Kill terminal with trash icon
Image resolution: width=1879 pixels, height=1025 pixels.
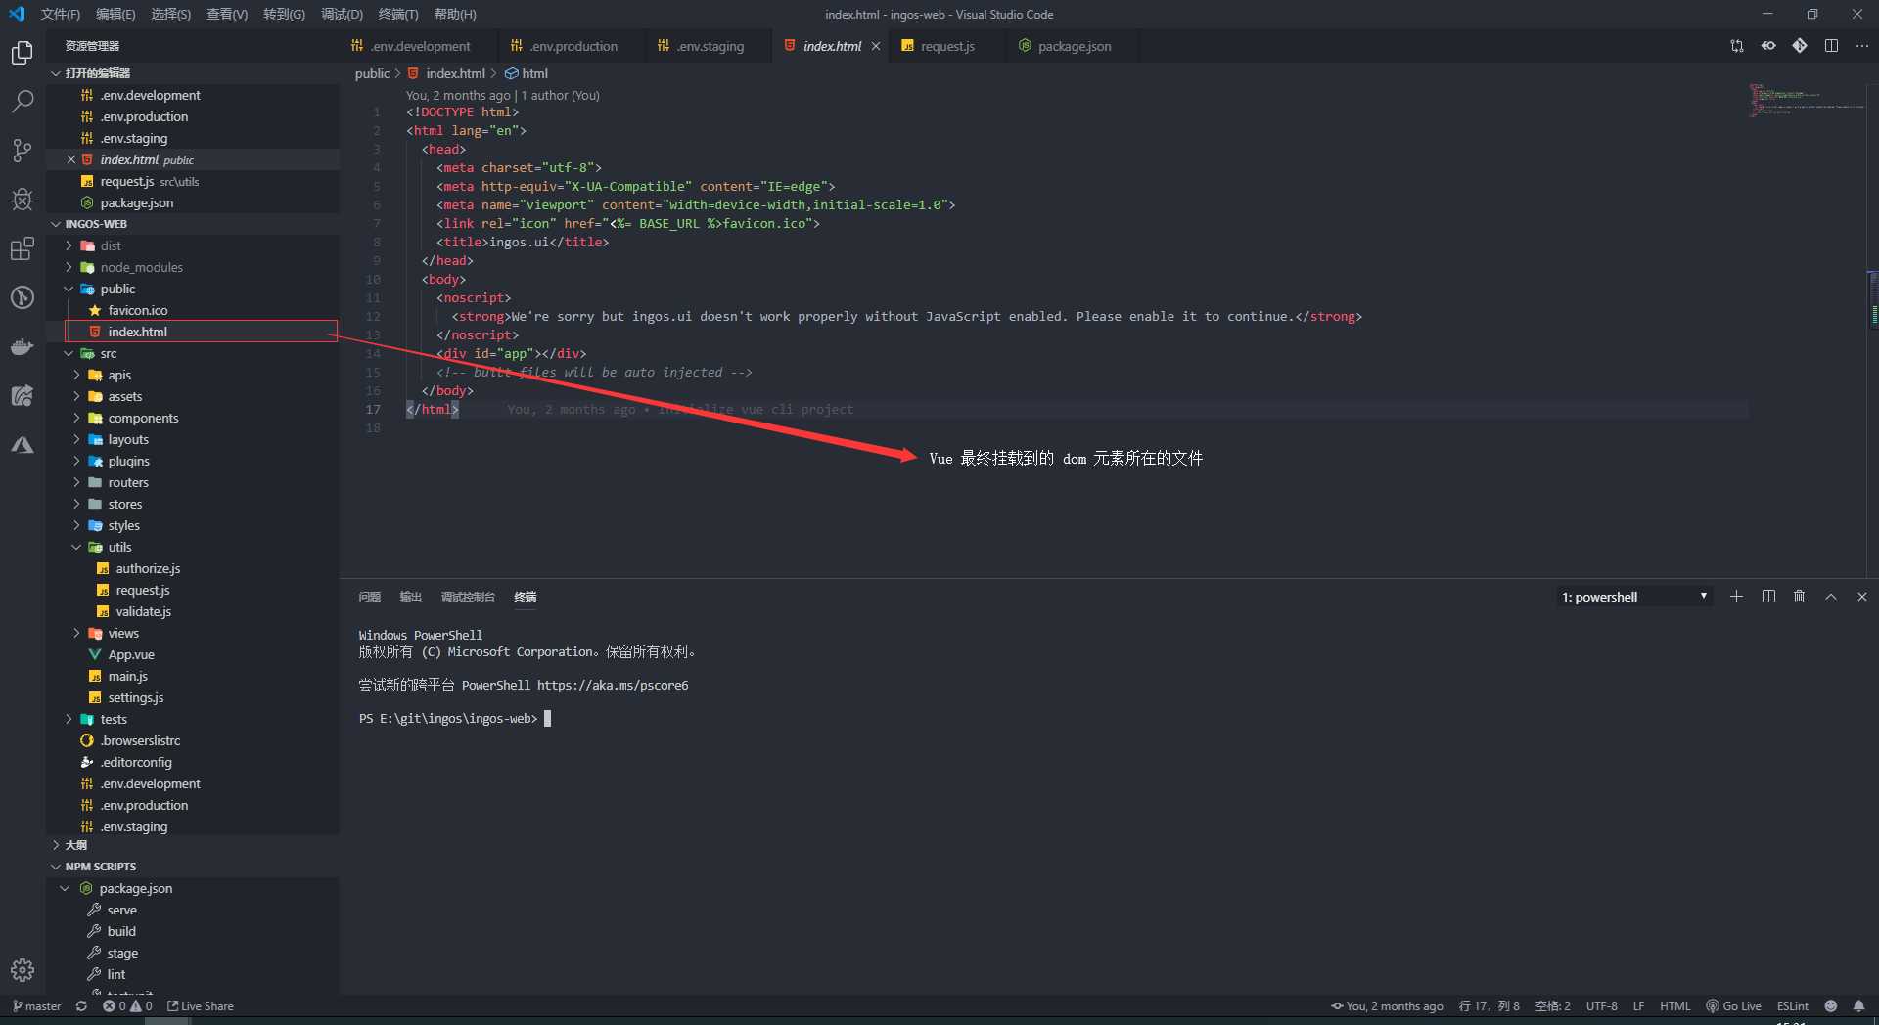point(1799,597)
